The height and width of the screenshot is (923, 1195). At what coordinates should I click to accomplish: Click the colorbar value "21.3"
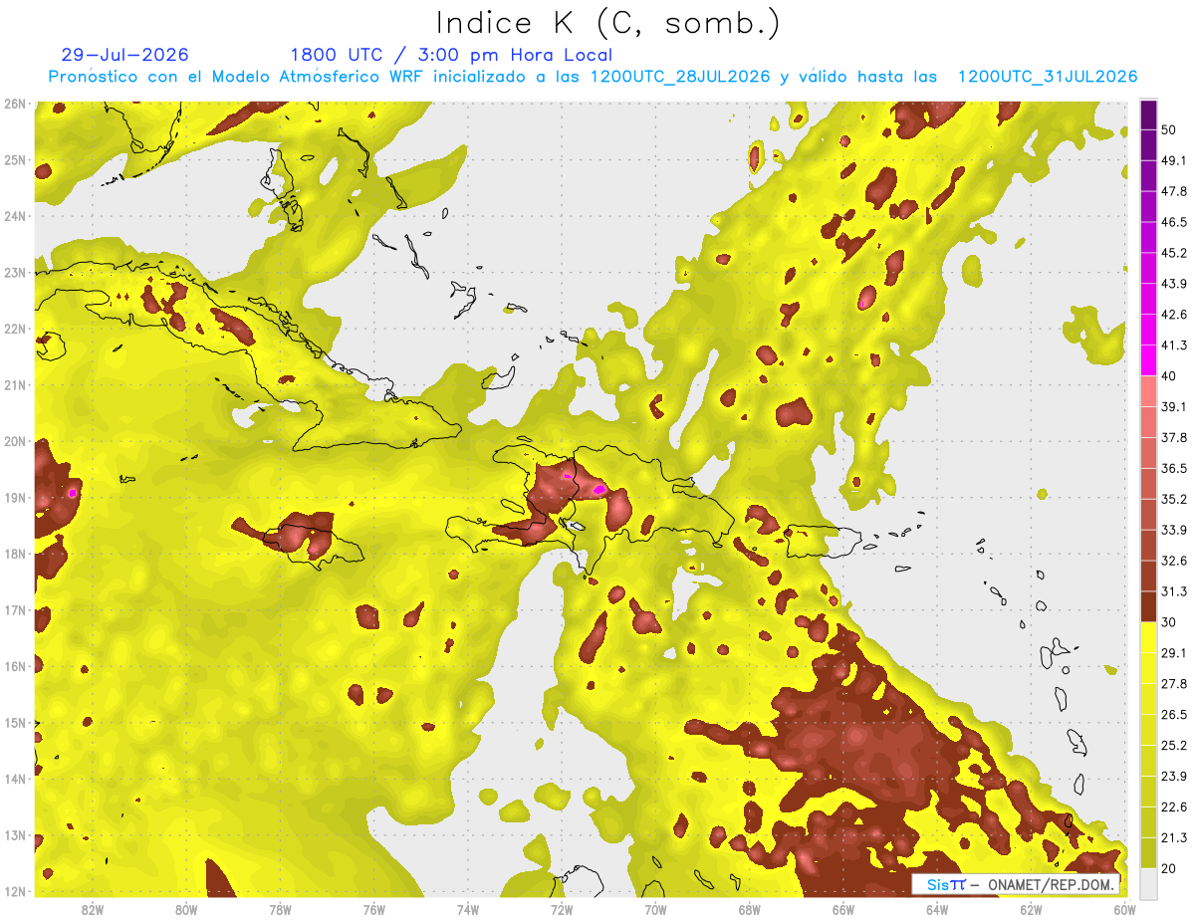point(1174,838)
